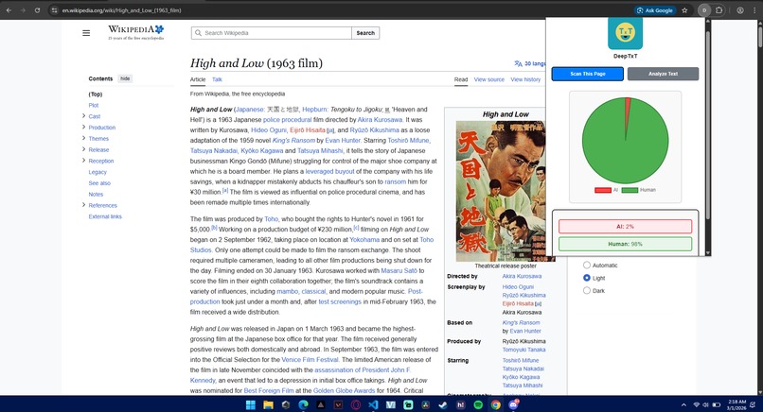
Task: Switch to the Talk tab
Action: (x=217, y=79)
